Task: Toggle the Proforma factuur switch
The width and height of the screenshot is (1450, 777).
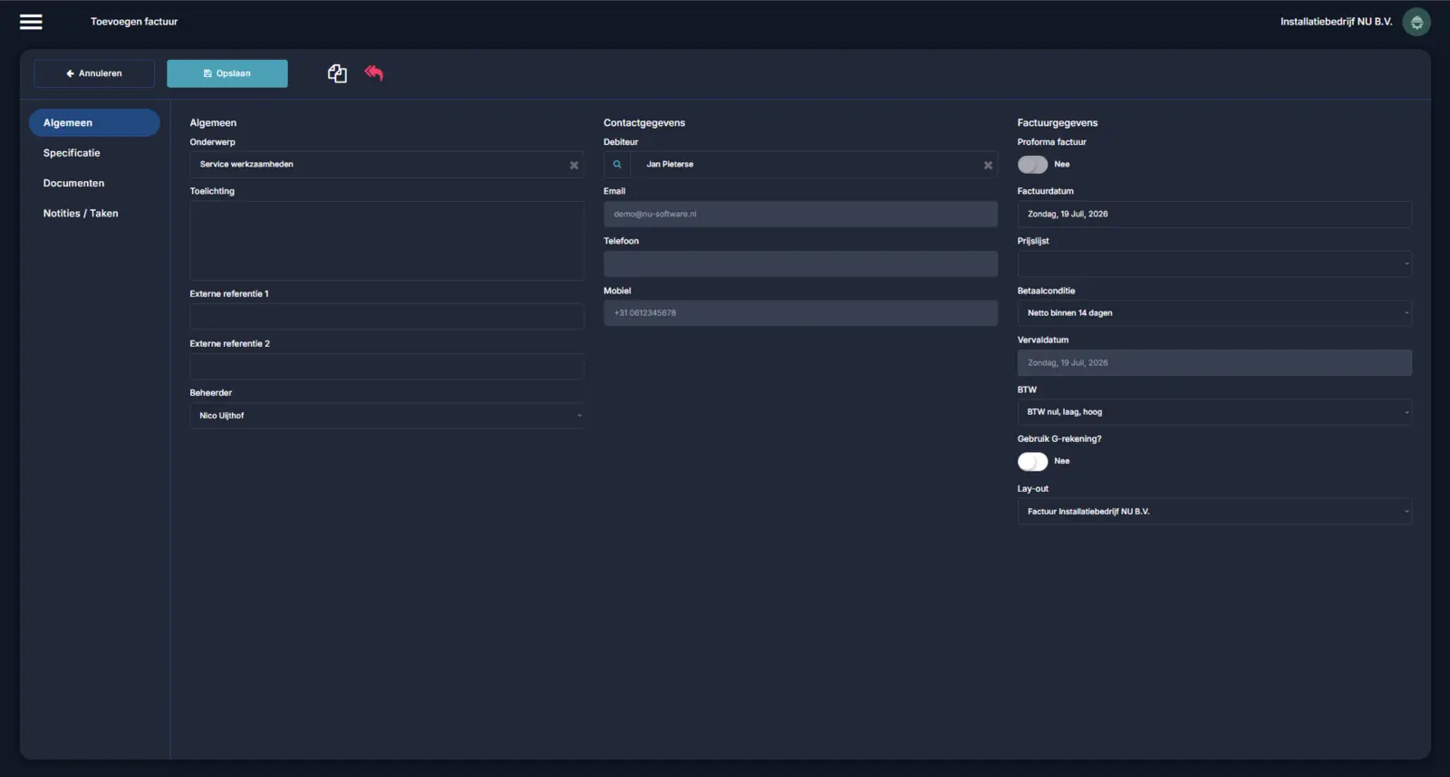Action: point(1032,165)
